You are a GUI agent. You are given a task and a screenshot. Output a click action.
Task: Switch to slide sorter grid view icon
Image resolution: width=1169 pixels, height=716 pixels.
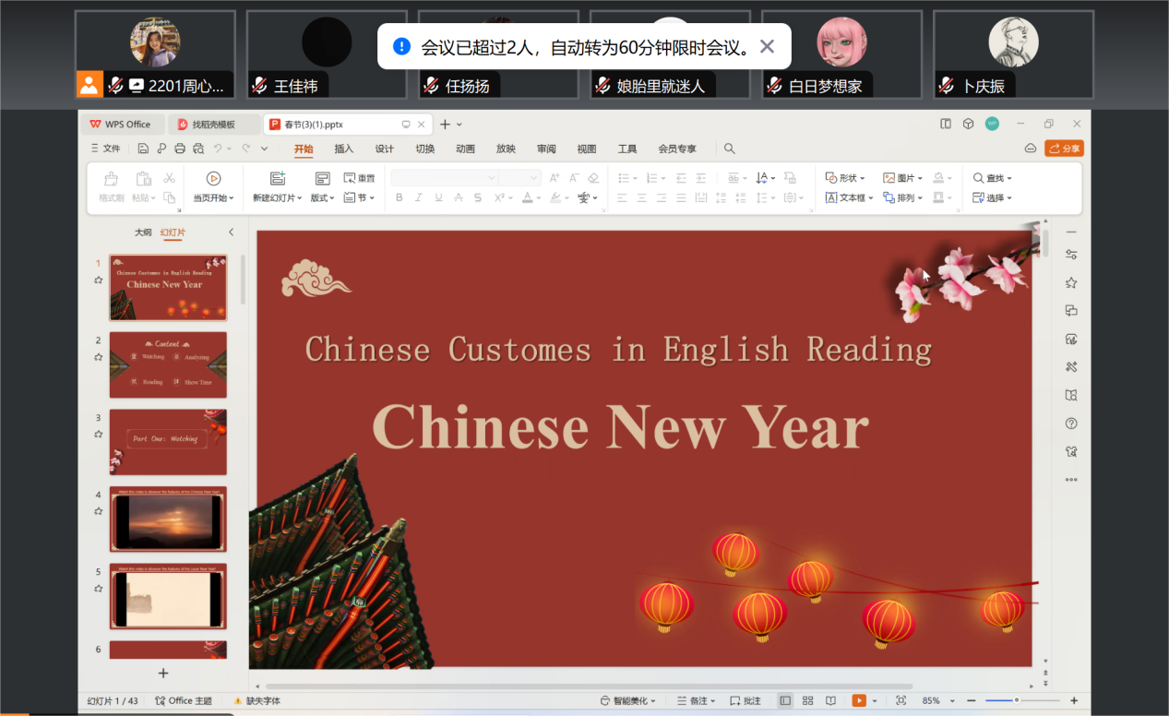point(807,701)
